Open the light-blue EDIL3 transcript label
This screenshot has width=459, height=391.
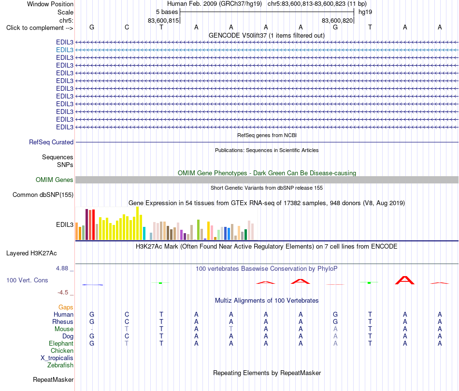point(65,50)
